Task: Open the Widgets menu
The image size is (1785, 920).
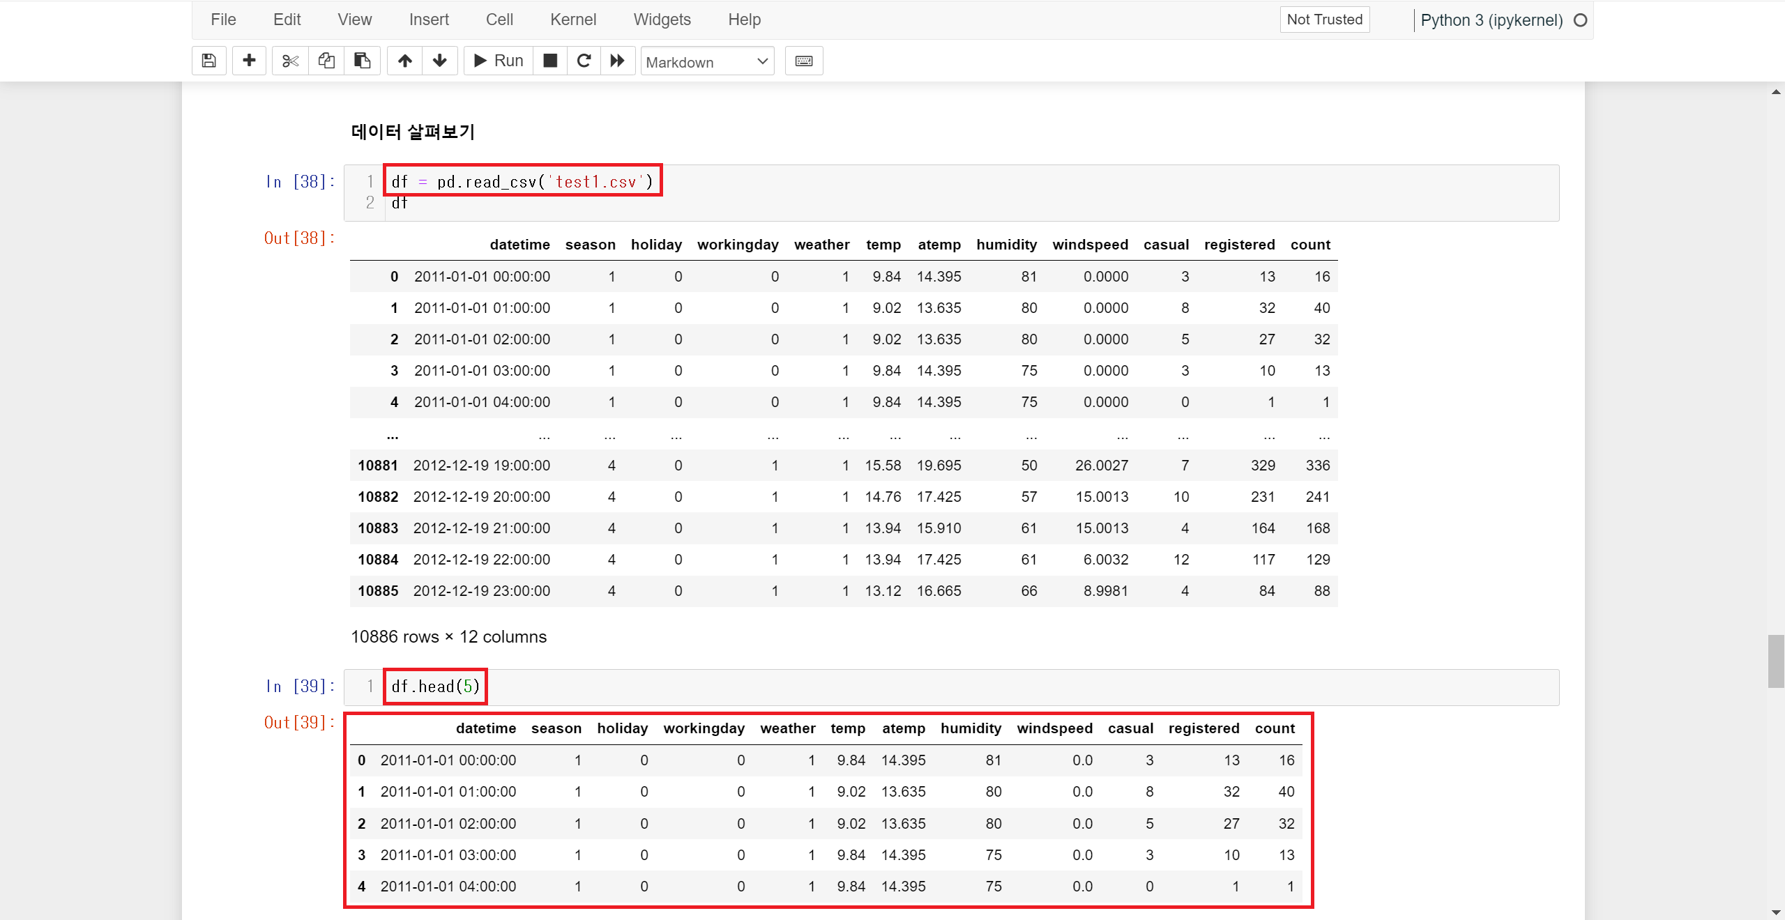Action: [662, 20]
